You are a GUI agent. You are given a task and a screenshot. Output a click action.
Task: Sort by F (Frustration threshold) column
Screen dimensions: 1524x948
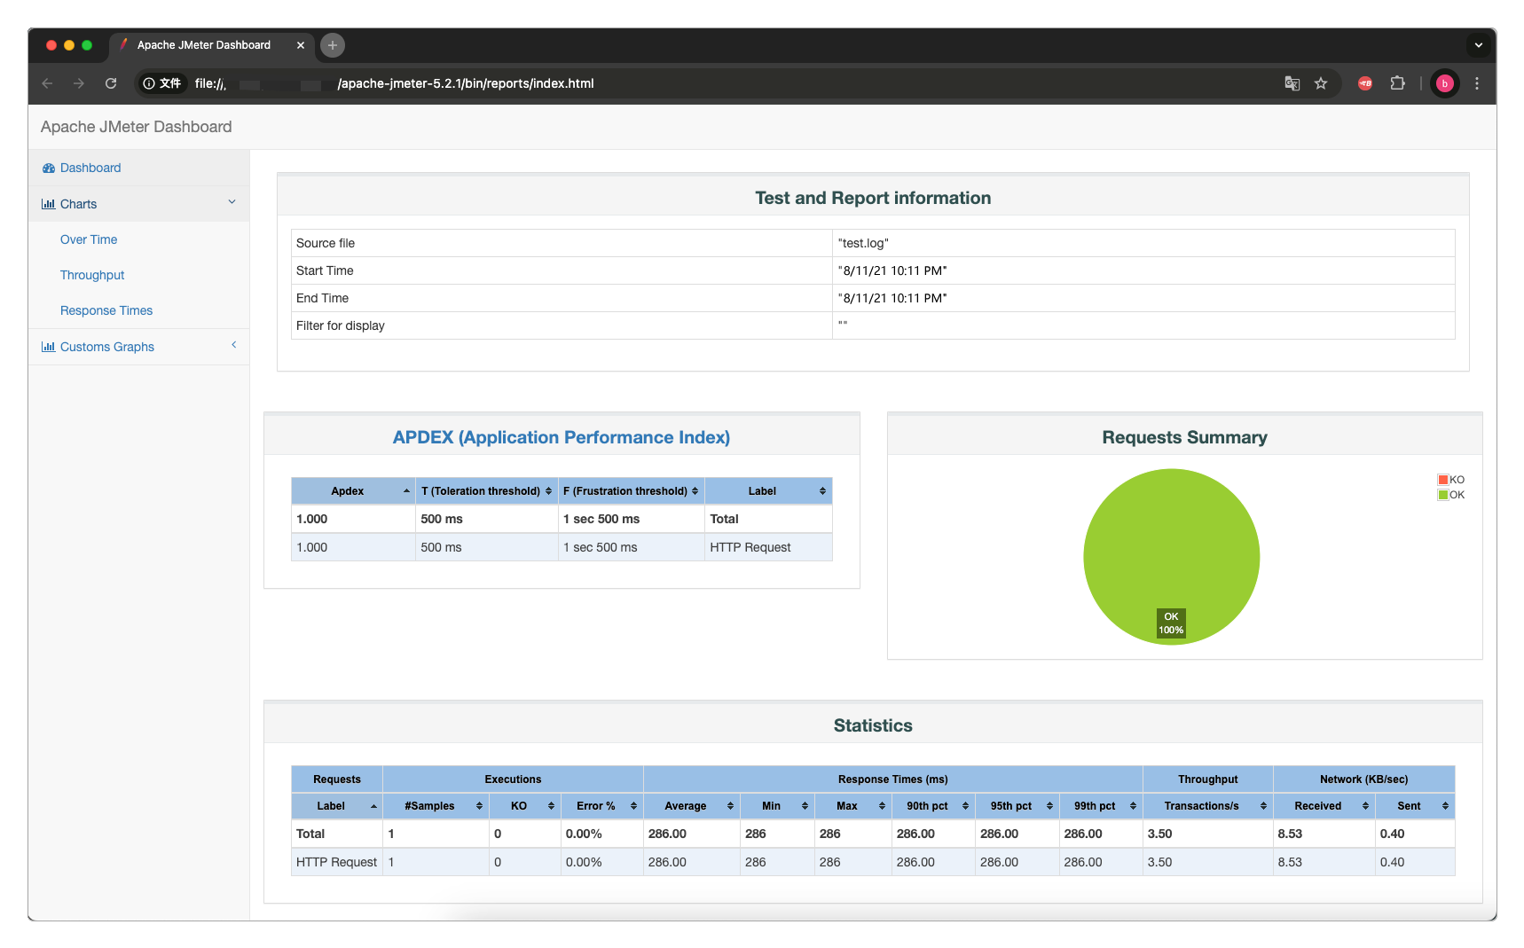pyautogui.click(x=631, y=491)
